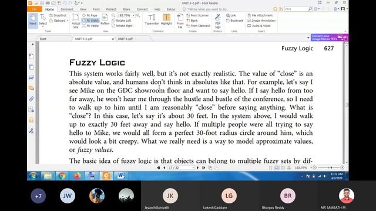Open the File menu
The image size is (376, 211).
(35, 9)
